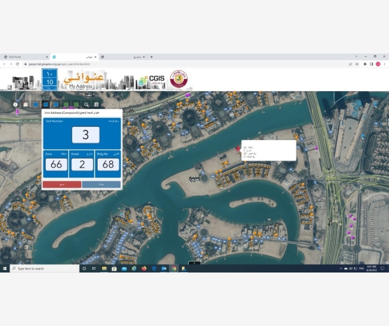The image size is (389, 326).
Task: Click the white notepad toolbar icon
Action: [26, 104]
